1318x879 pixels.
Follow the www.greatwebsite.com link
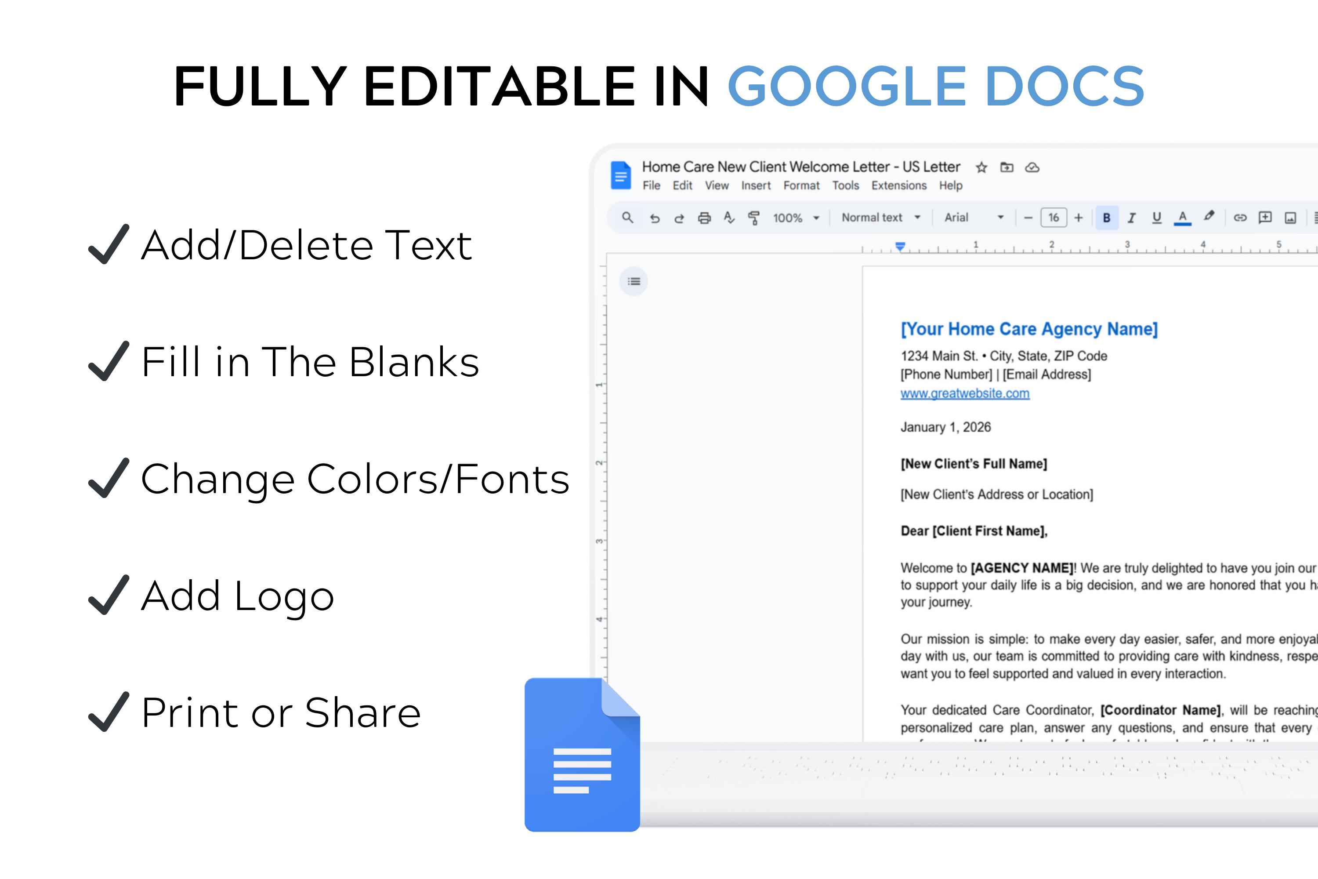point(965,393)
